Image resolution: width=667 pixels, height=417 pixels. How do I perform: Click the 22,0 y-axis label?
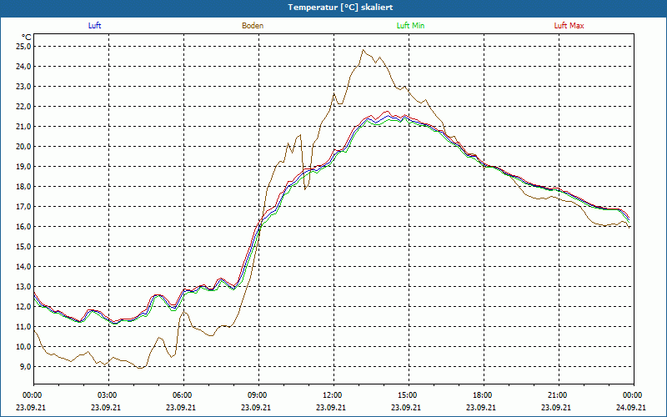coord(23,106)
